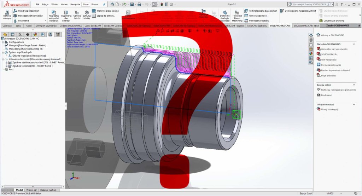Click the Save disk icon
The image size is (362, 196).
tap(132, 4)
